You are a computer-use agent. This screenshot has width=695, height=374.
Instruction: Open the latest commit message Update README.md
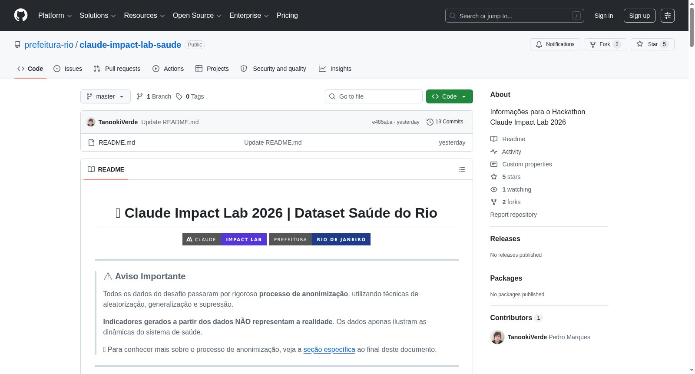click(x=170, y=122)
